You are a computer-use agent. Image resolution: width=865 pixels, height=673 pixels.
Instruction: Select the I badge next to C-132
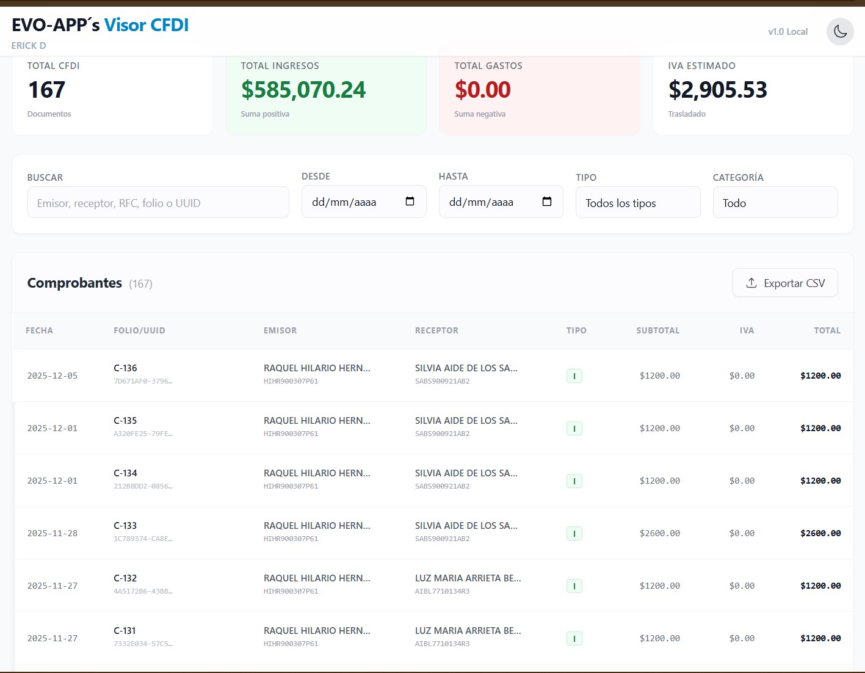coord(574,585)
